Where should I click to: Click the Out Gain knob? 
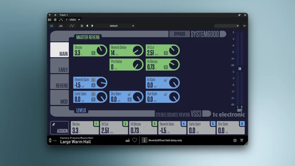point(174,97)
